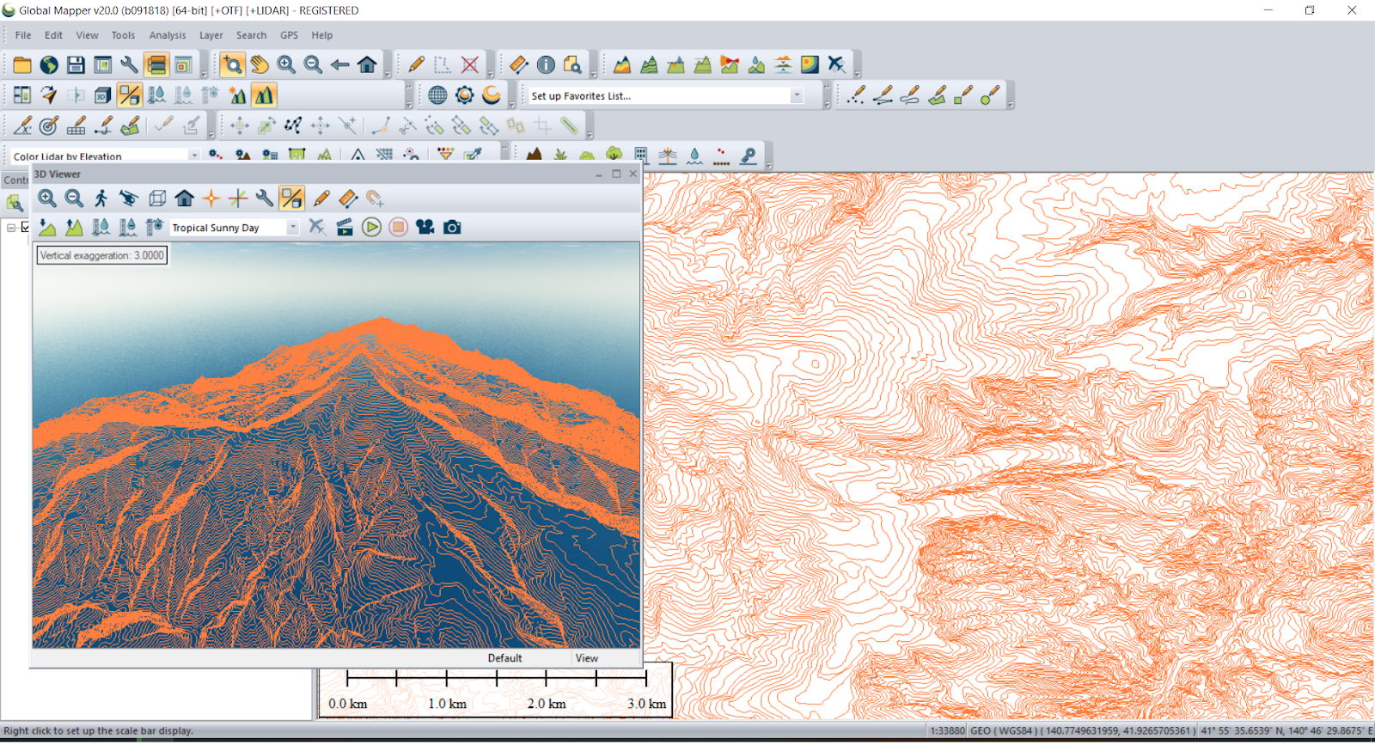
Task: Record flythrough video with the movie camera icon
Action: point(425,227)
